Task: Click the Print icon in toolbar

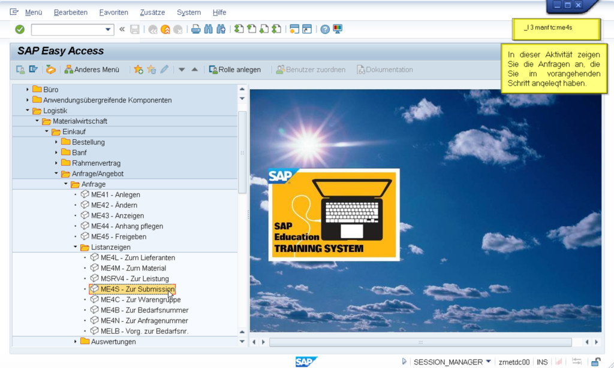Action: [195, 29]
